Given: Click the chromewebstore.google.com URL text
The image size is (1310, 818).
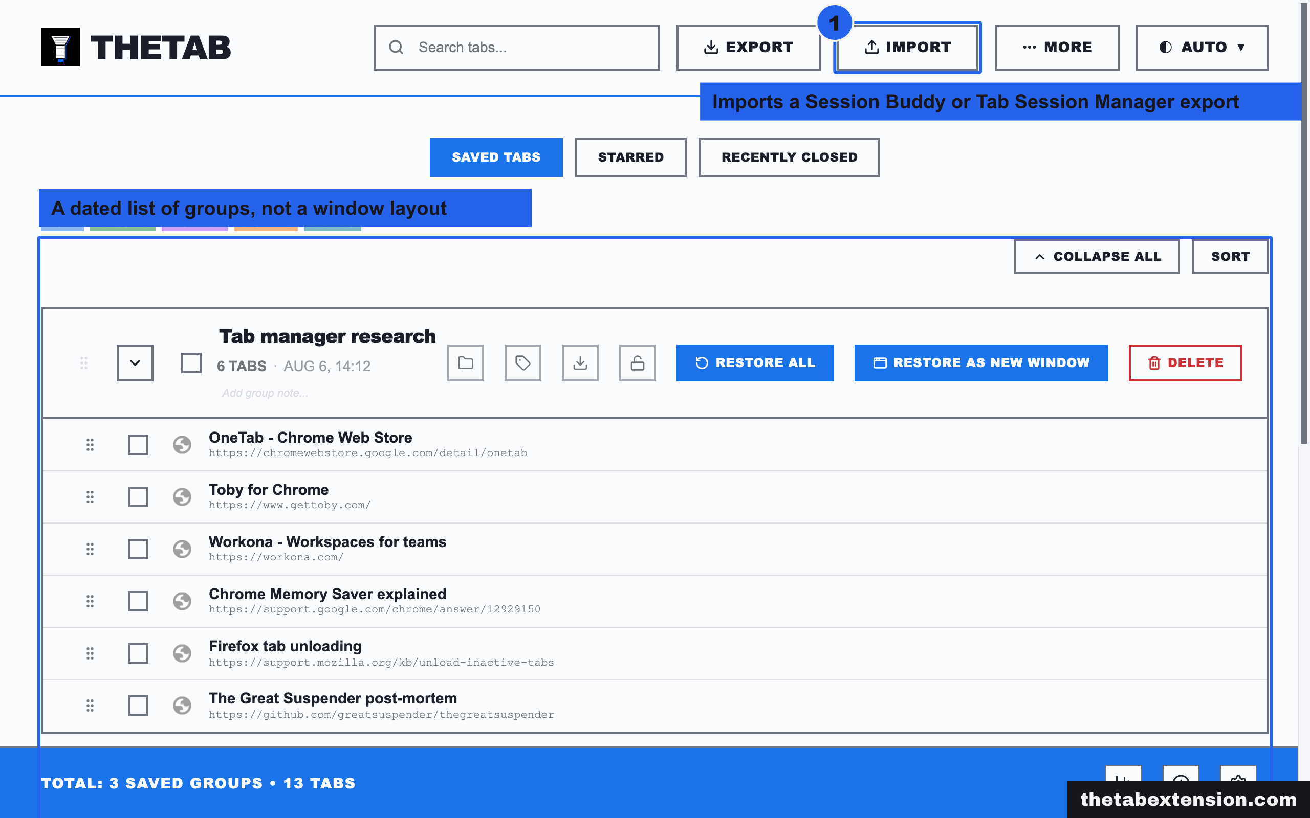Looking at the screenshot, I should point(368,453).
